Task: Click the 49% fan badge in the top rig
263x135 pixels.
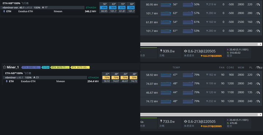Action: [104, 8]
